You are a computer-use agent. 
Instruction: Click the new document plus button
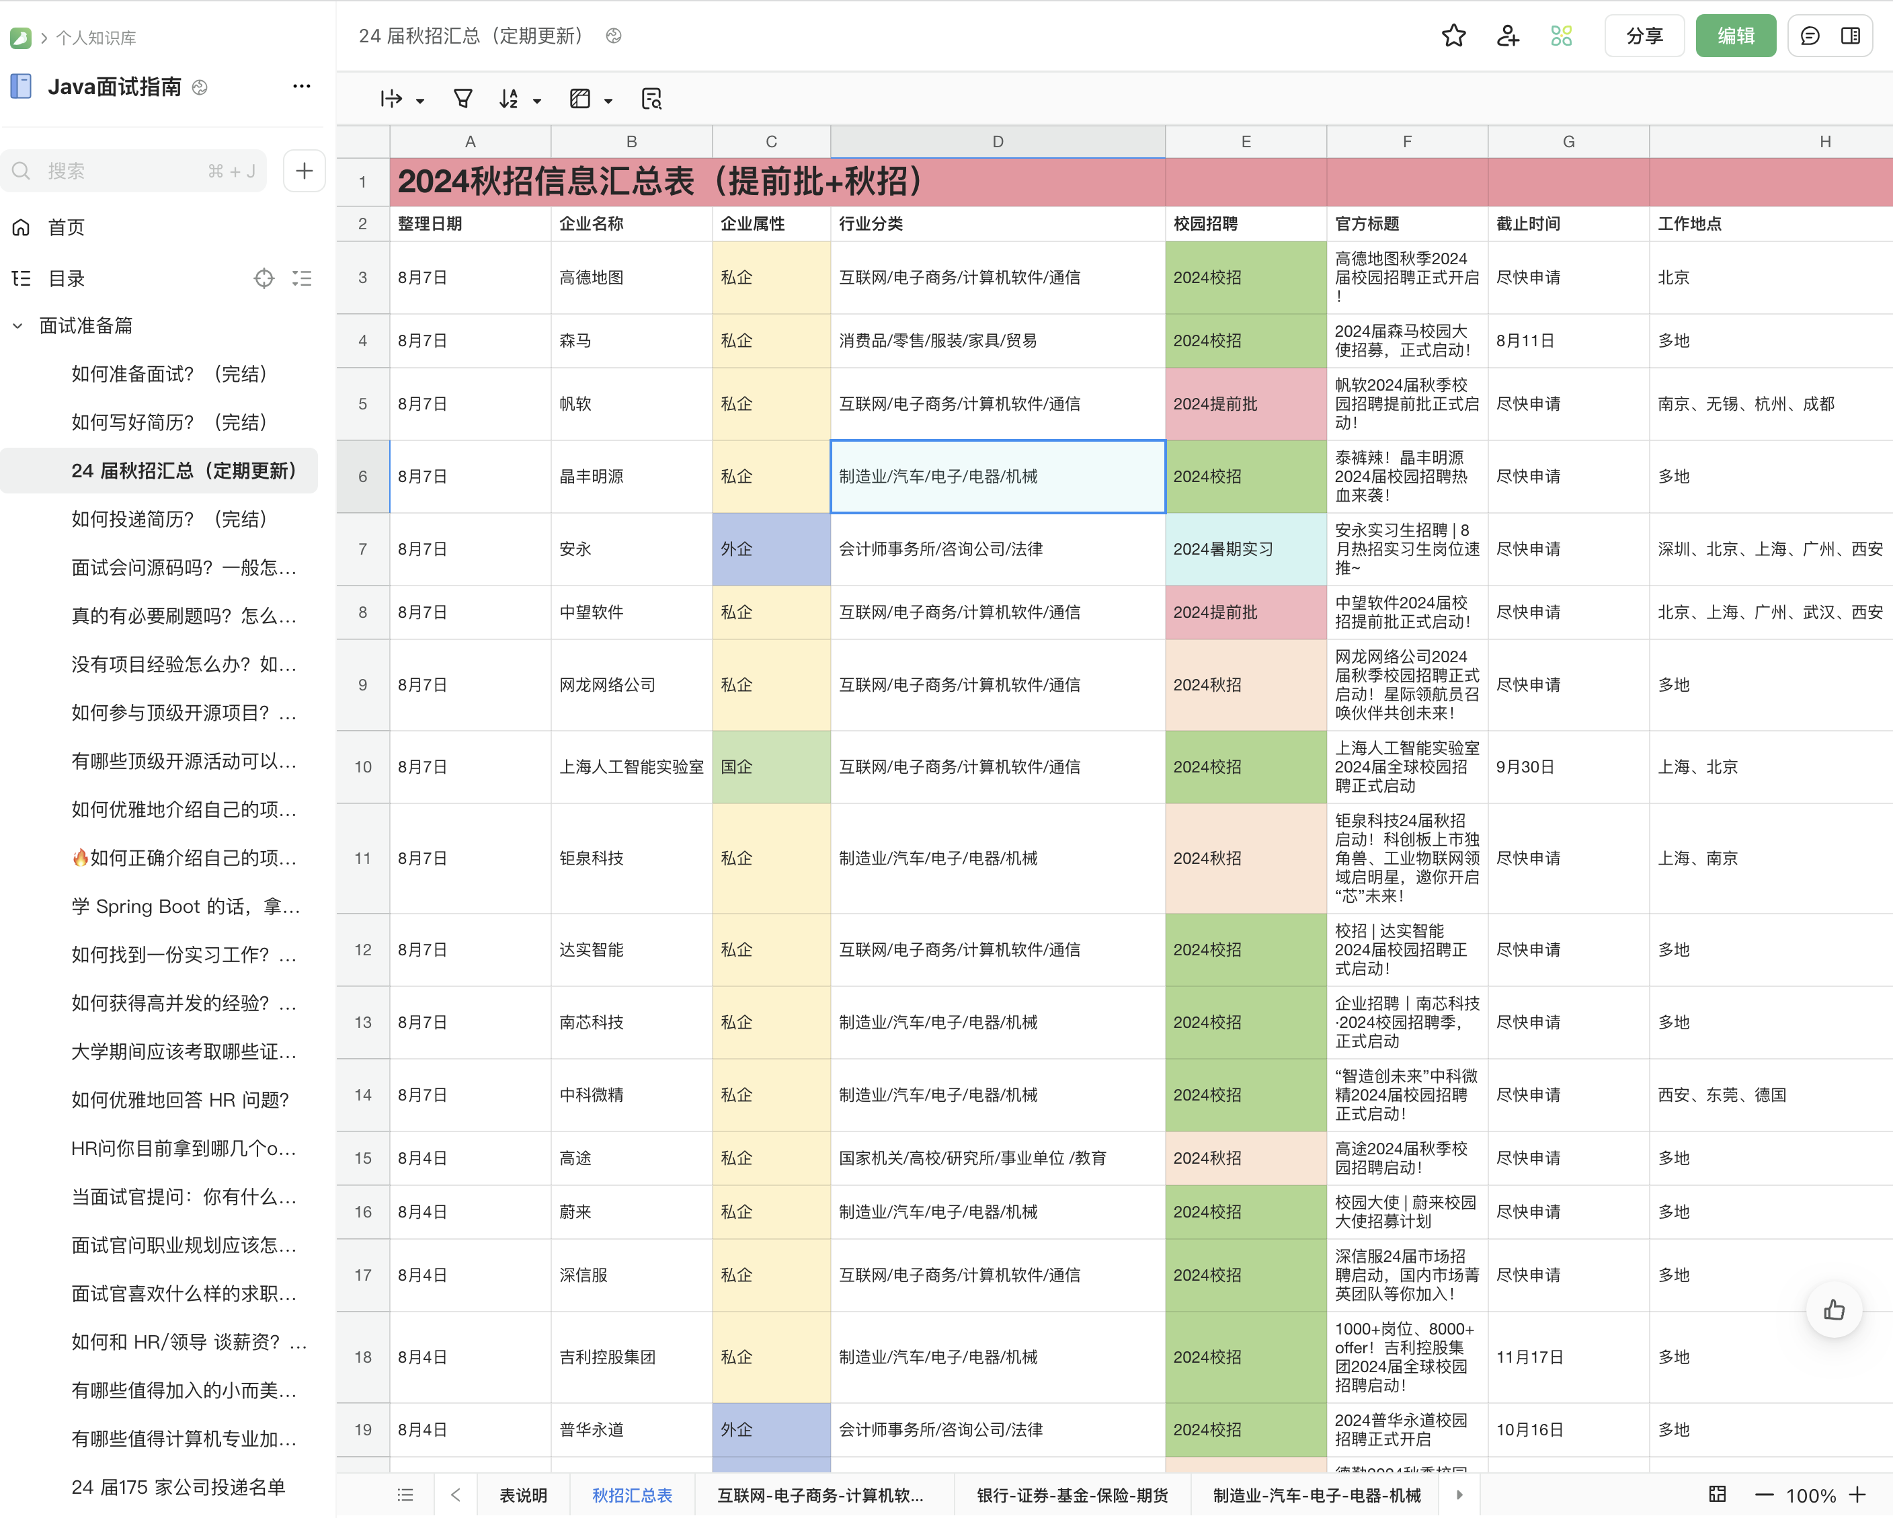click(x=304, y=170)
